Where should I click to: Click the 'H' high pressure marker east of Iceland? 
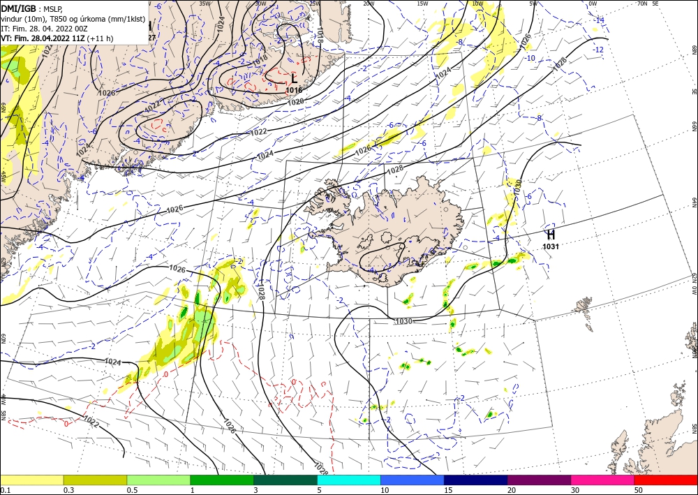(551, 235)
